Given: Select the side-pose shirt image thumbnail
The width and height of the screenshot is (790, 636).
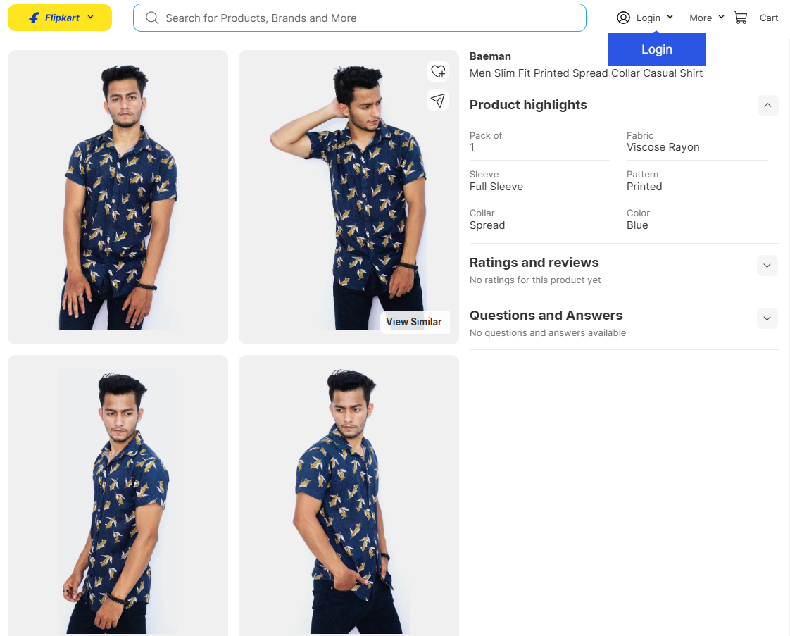Looking at the screenshot, I should coord(118,494).
